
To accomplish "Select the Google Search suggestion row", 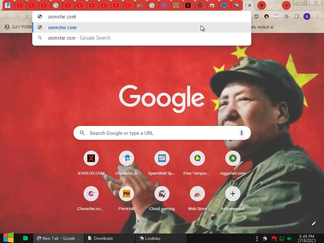I will coord(142,38).
